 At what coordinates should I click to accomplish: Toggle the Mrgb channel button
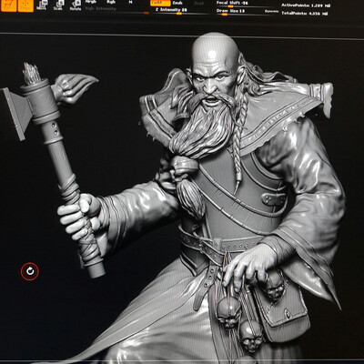(91, 3)
